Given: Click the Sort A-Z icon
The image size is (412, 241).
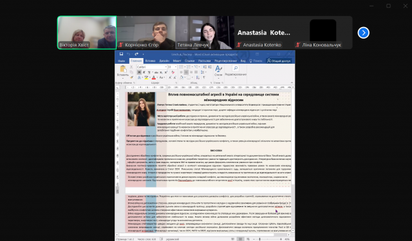Looking at the screenshot, I should click(198, 77).
